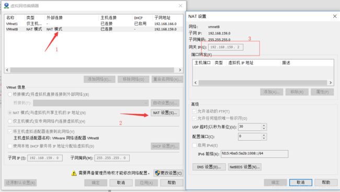The width and height of the screenshot is (340, 192).
Task: Click DHCP 设置 button
Action: tap(165, 146)
